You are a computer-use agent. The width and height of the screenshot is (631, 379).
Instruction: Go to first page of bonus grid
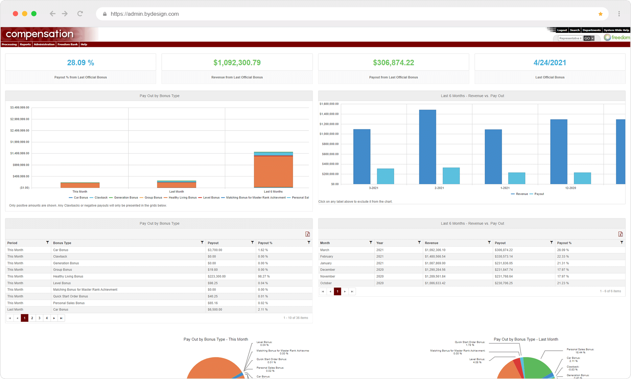[x=10, y=318]
